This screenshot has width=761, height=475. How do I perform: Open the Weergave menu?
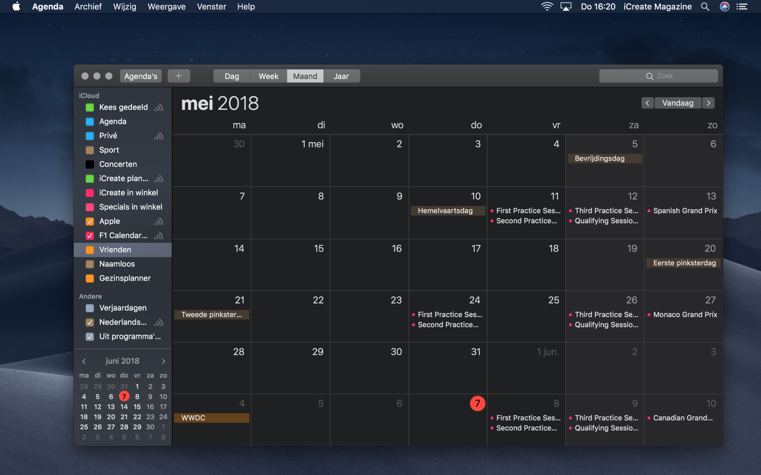tap(166, 7)
